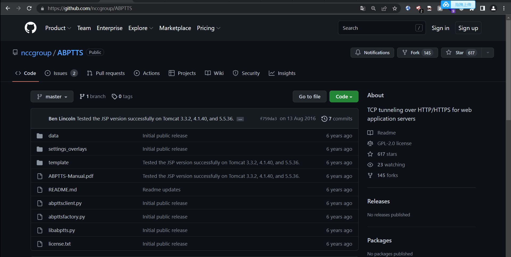Open the Enterprise navigation link
The height and width of the screenshot is (257, 511).
[110, 28]
